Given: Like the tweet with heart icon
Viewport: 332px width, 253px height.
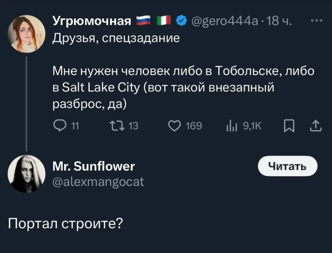Looking at the screenshot, I should [175, 126].
